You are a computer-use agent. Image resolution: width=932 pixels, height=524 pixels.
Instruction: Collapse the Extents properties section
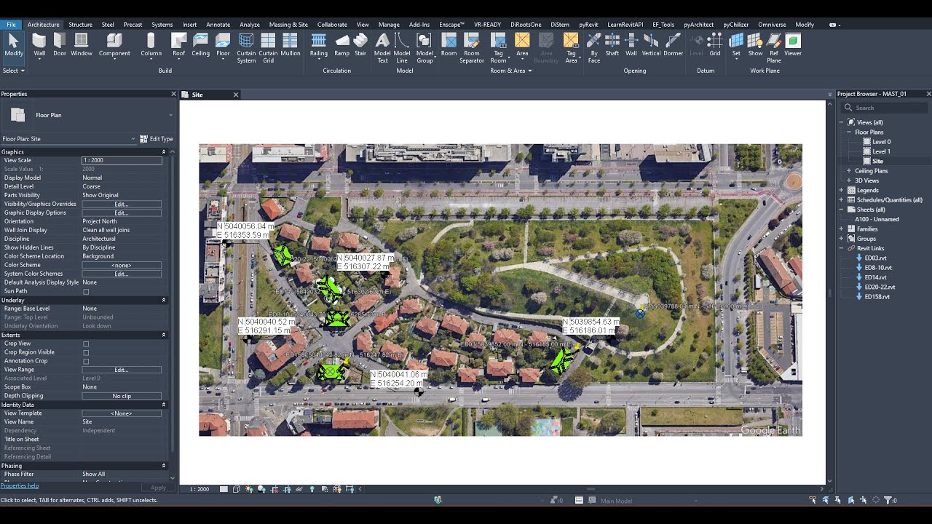click(163, 335)
